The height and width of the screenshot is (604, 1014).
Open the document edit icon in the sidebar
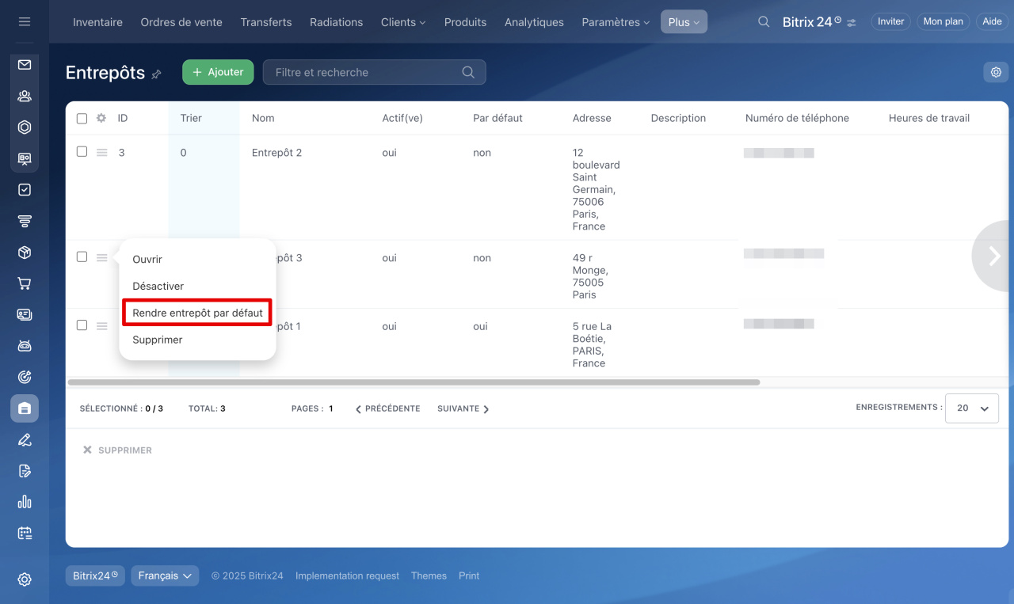click(25, 471)
